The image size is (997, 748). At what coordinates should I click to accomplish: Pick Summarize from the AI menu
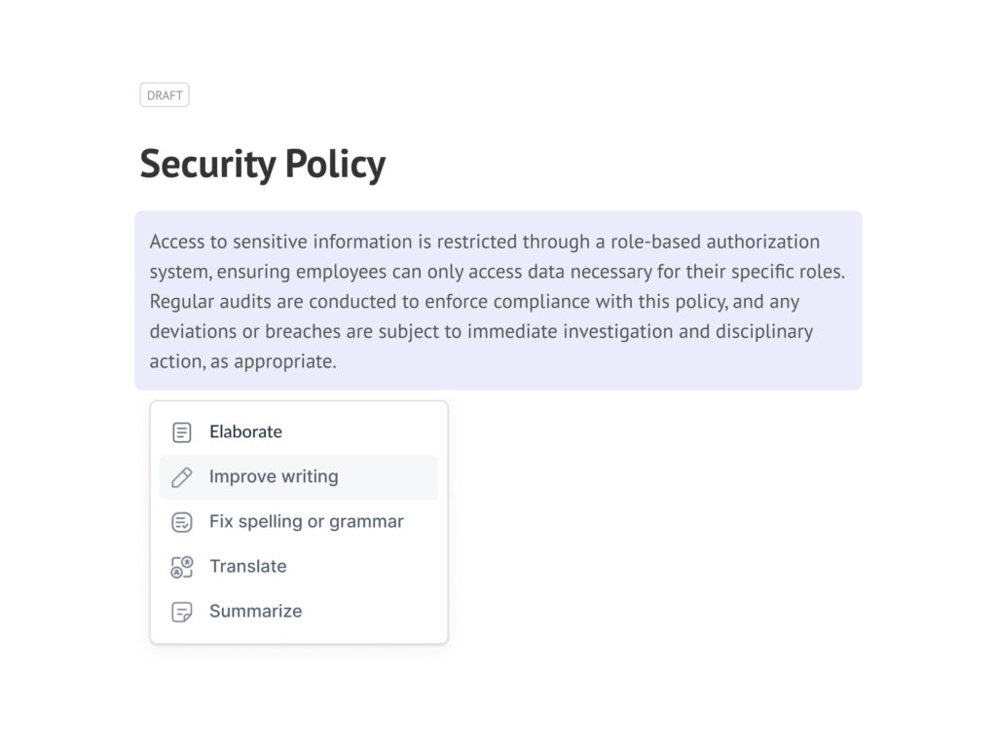coord(299,612)
